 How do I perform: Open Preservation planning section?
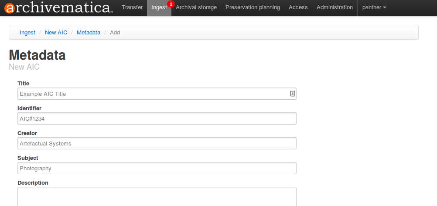coord(253,7)
